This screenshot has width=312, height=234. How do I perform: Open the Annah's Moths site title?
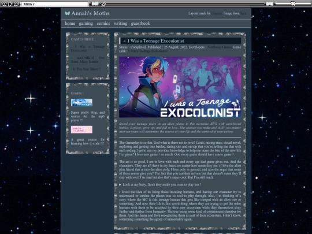pos(90,13)
